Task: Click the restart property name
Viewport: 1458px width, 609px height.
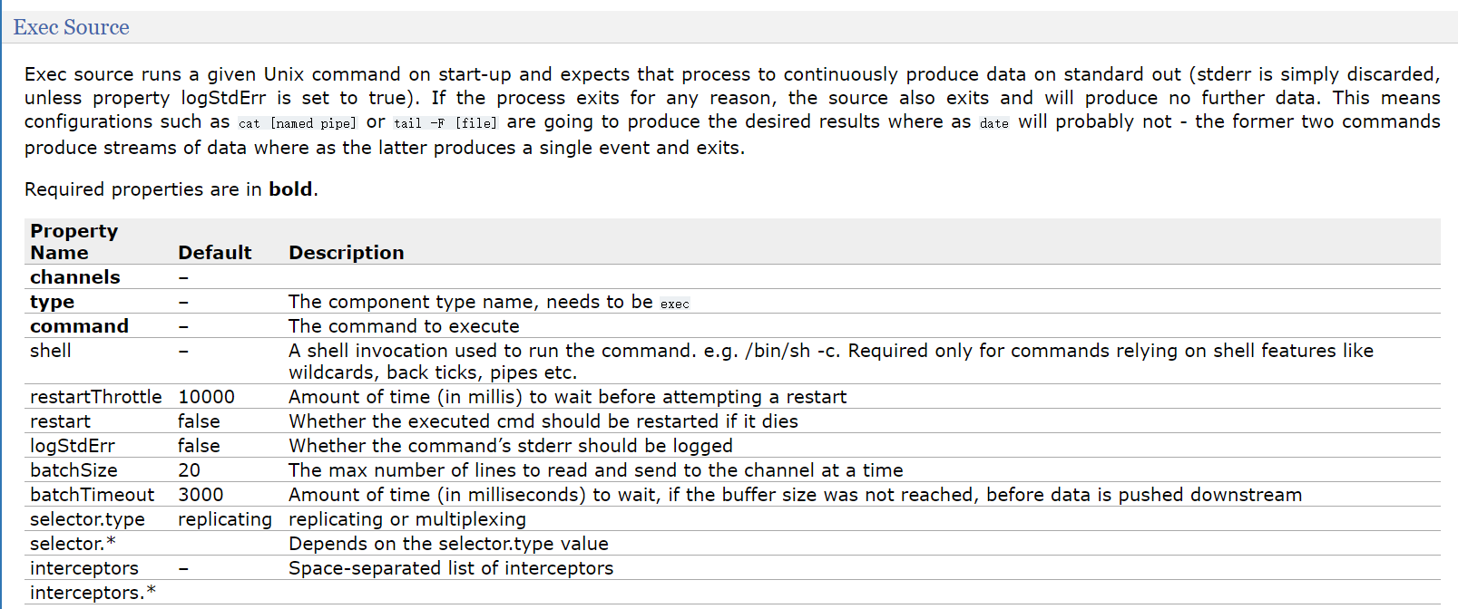Action: pos(60,421)
